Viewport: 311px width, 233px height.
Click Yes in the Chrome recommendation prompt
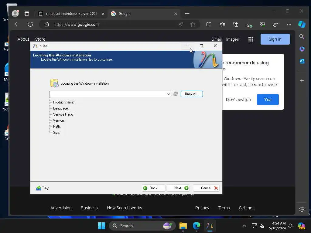tap(268, 100)
